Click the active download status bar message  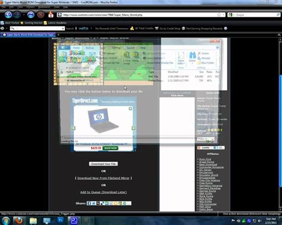(x=252, y=214)
